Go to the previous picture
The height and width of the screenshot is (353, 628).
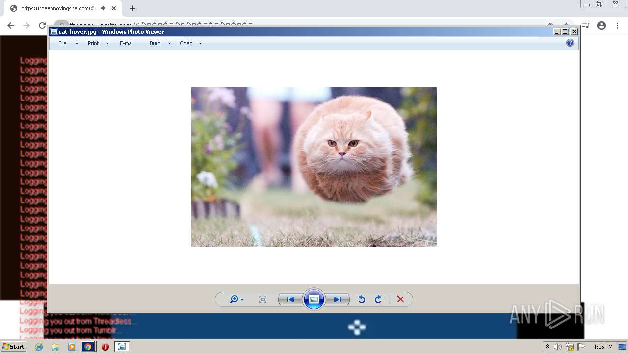pos(290,299)
